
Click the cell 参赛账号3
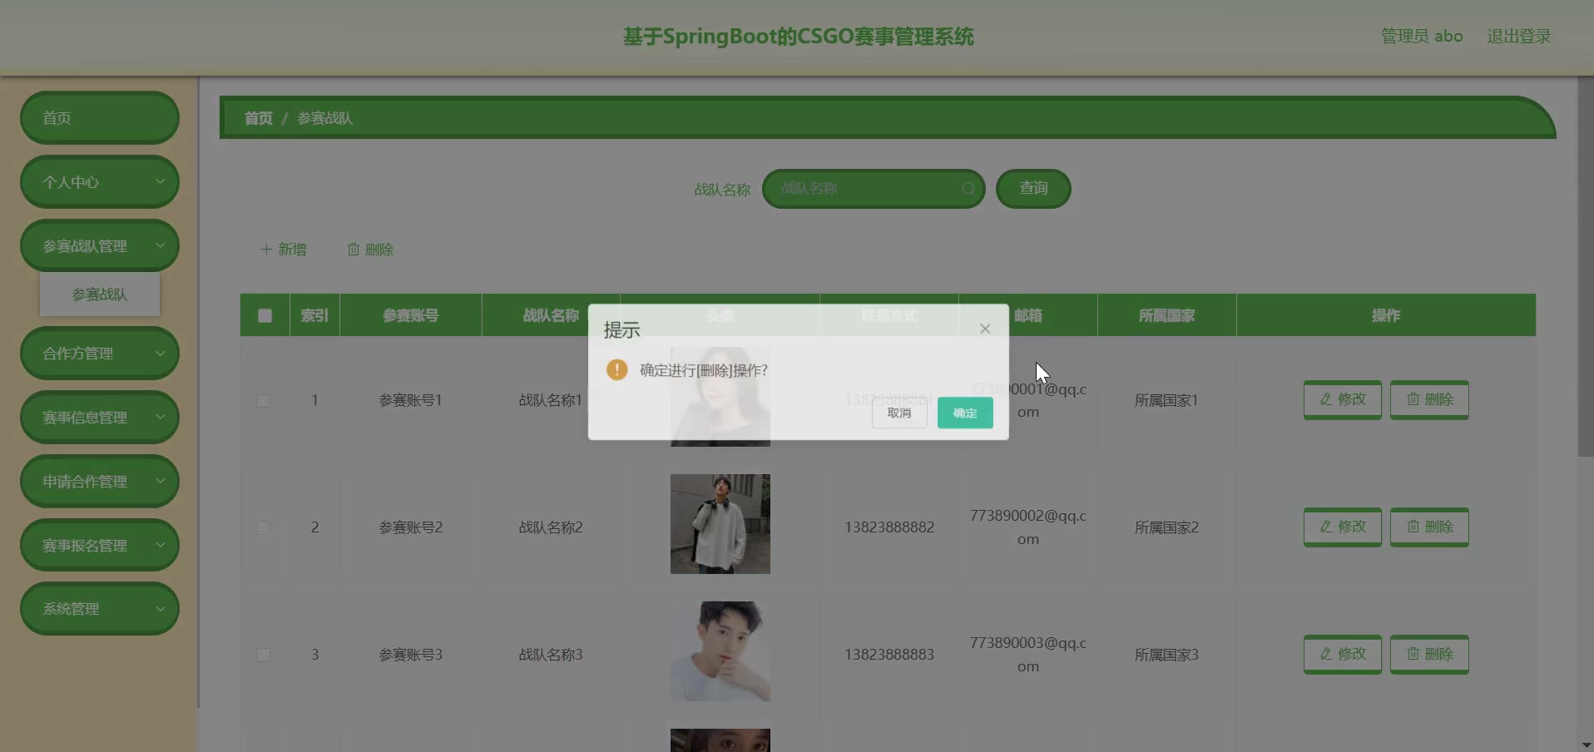point(411,655)
